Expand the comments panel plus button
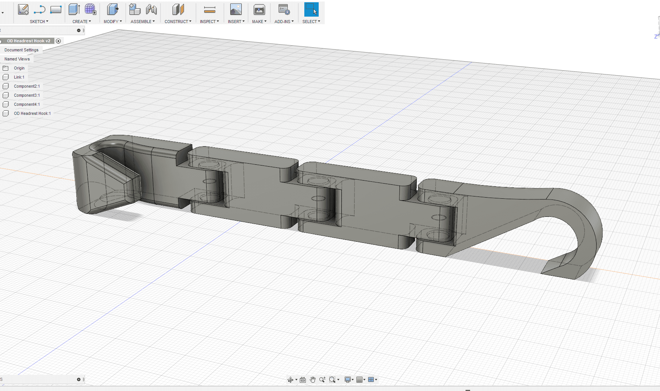The height and width of the screenshot is (391, 660). coord(79,379)
